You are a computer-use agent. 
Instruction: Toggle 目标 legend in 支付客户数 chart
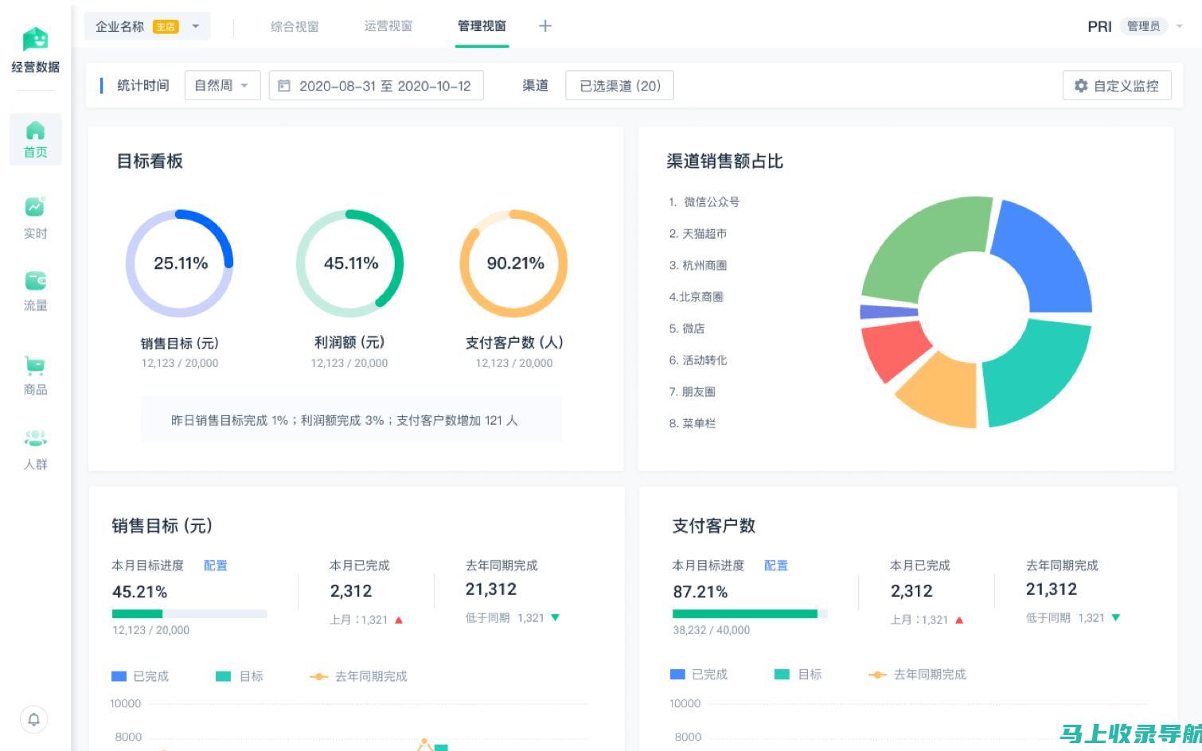[x=798, y=675]
